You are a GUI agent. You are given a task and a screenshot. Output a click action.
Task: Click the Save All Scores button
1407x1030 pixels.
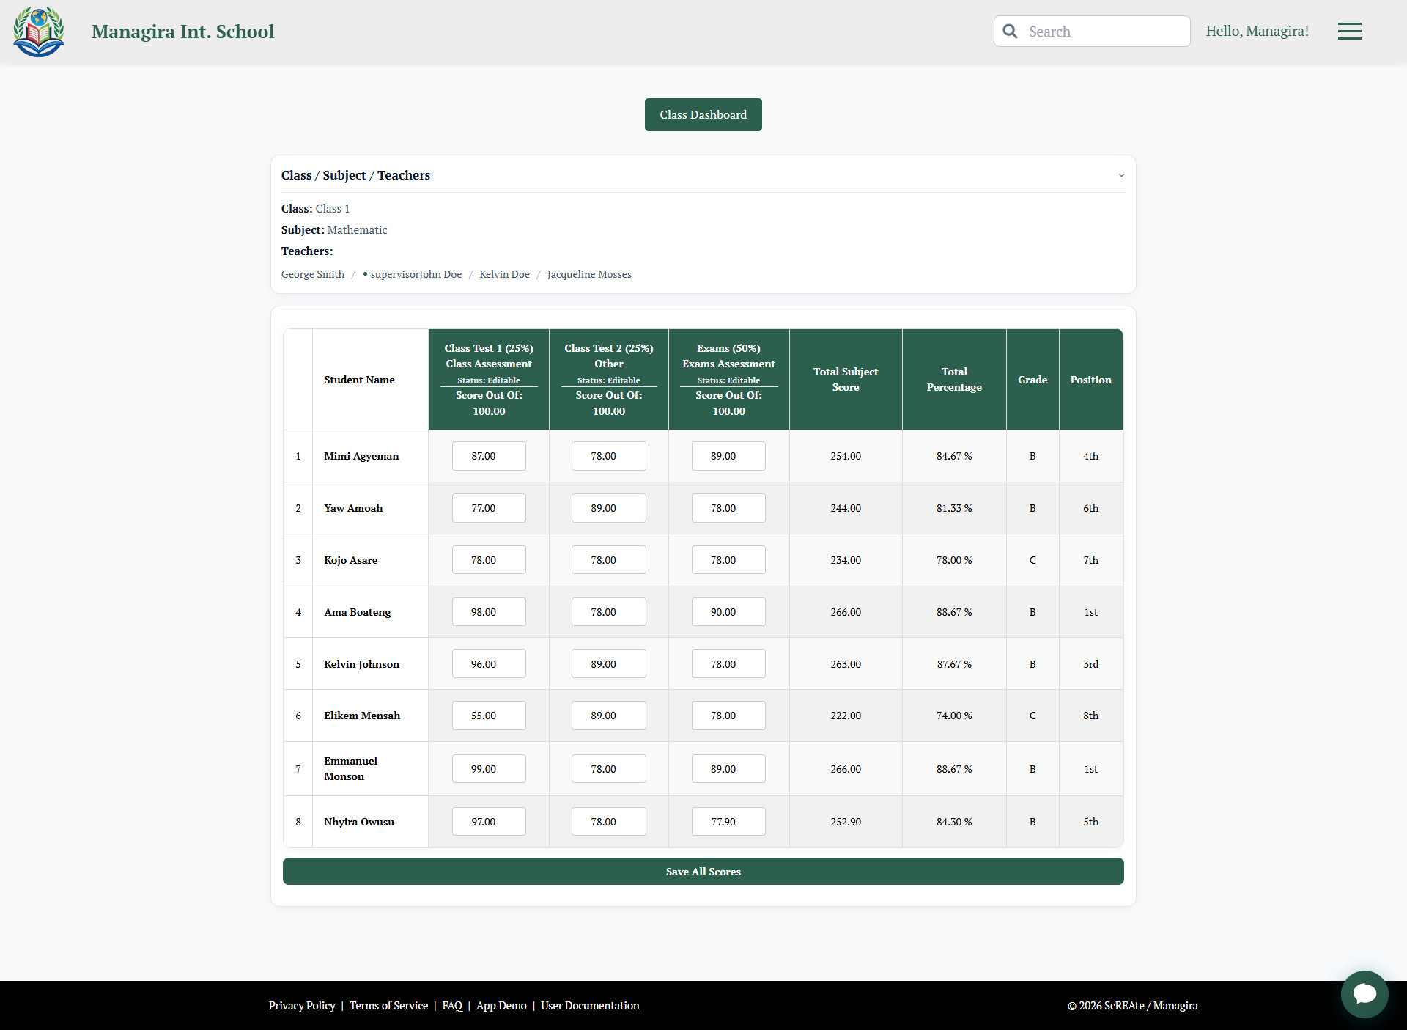pyautogui.click(x=703, y=871)
